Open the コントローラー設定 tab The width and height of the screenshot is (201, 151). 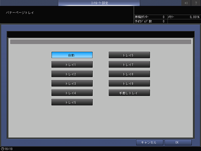tap(99, 3)
